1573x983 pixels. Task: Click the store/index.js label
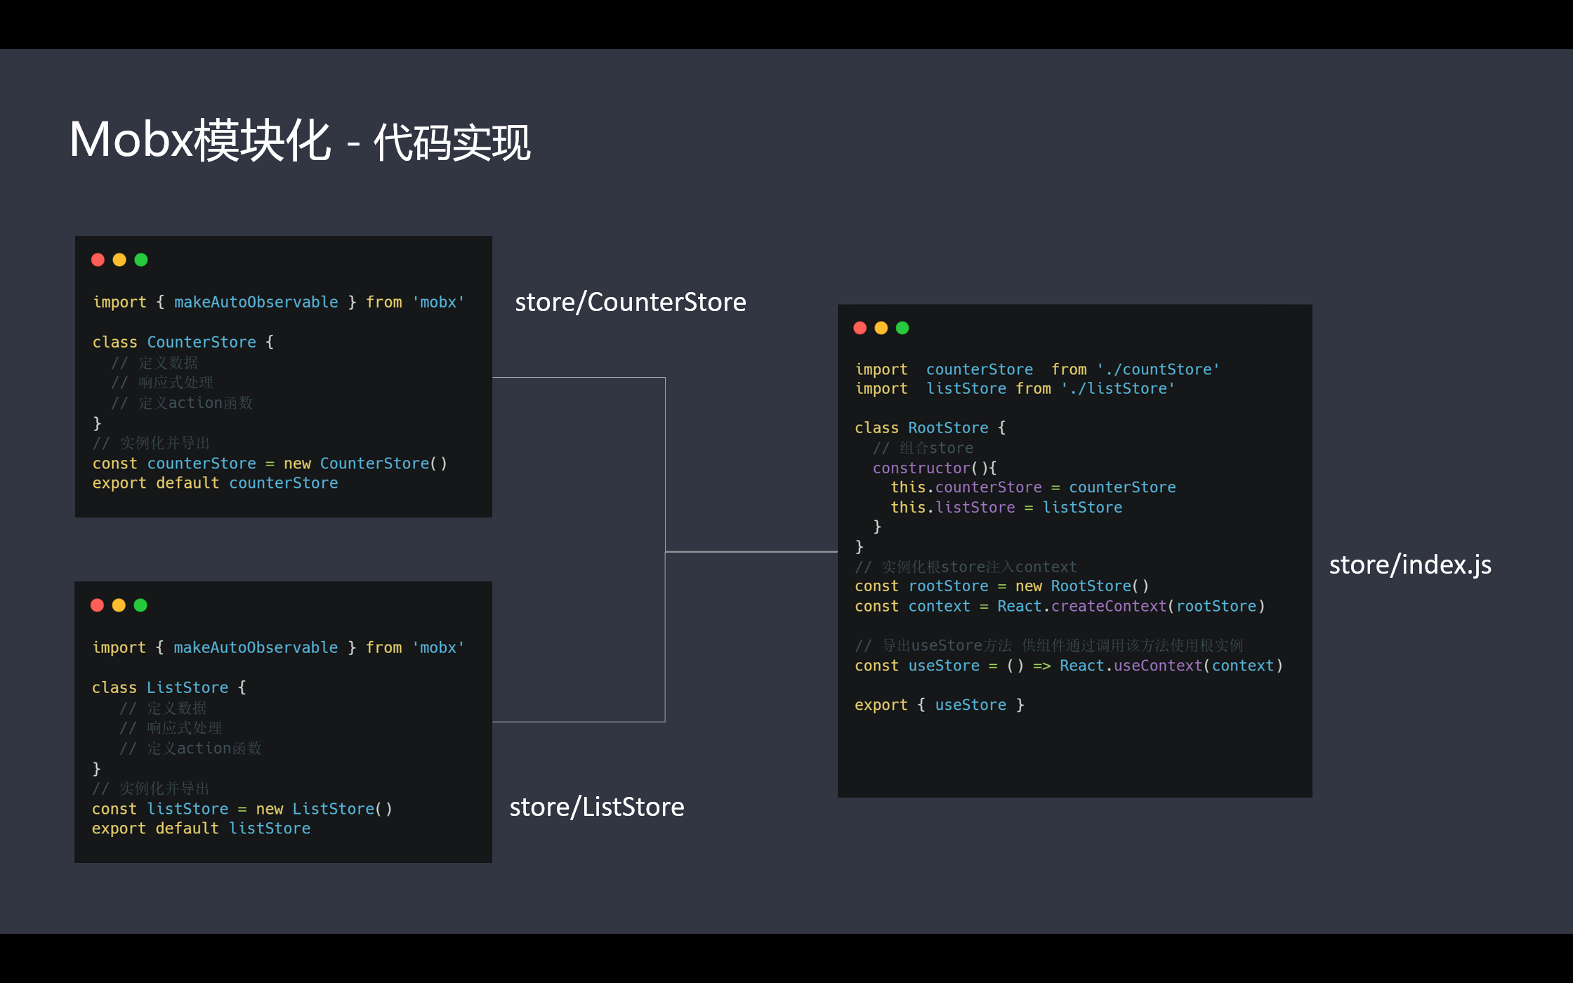[x=1409, y=565]
